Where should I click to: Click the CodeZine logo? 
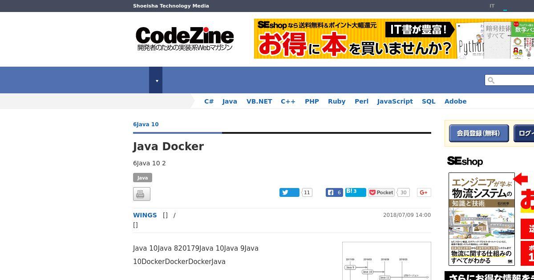[185, 39]
